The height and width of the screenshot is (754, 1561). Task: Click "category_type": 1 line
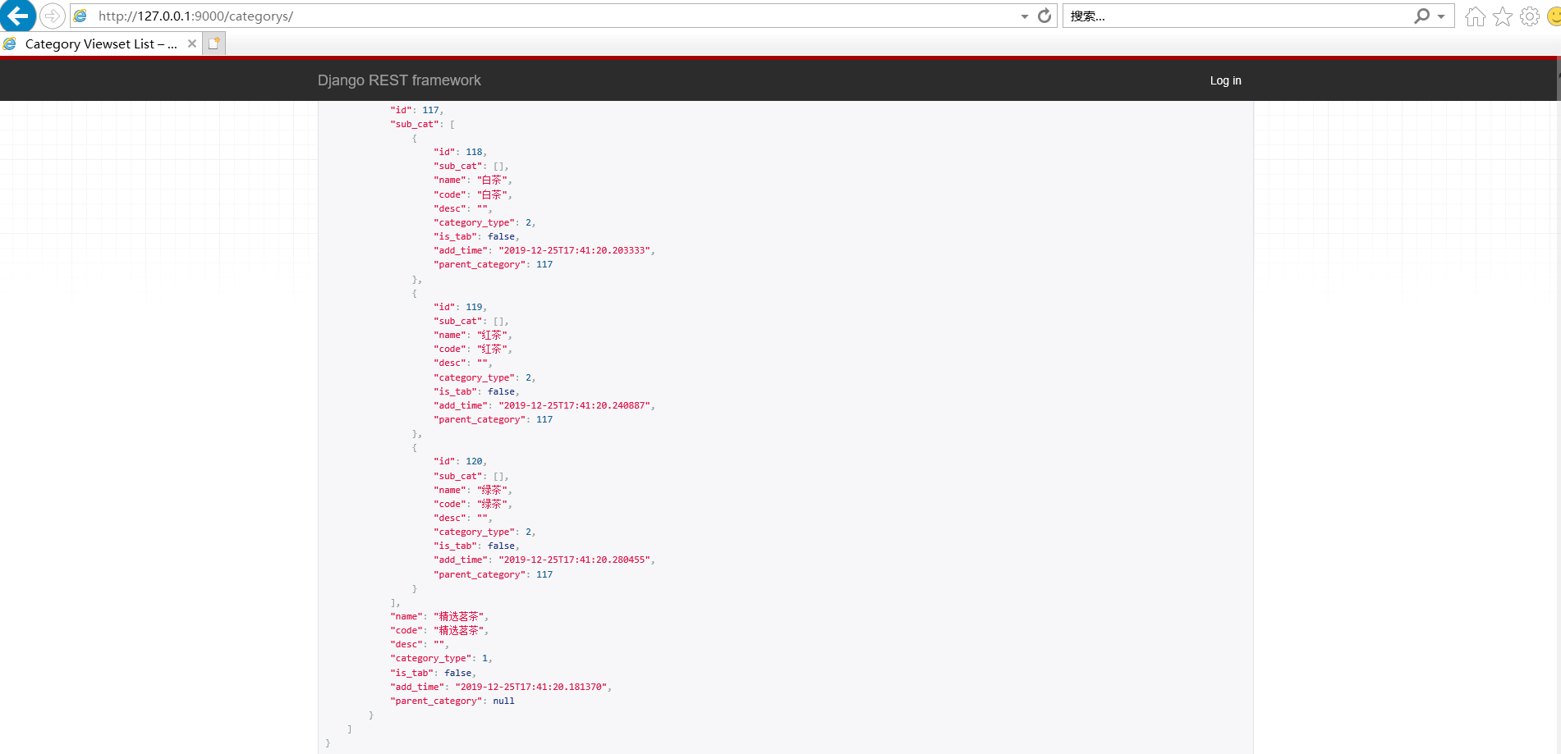point(441,658)
